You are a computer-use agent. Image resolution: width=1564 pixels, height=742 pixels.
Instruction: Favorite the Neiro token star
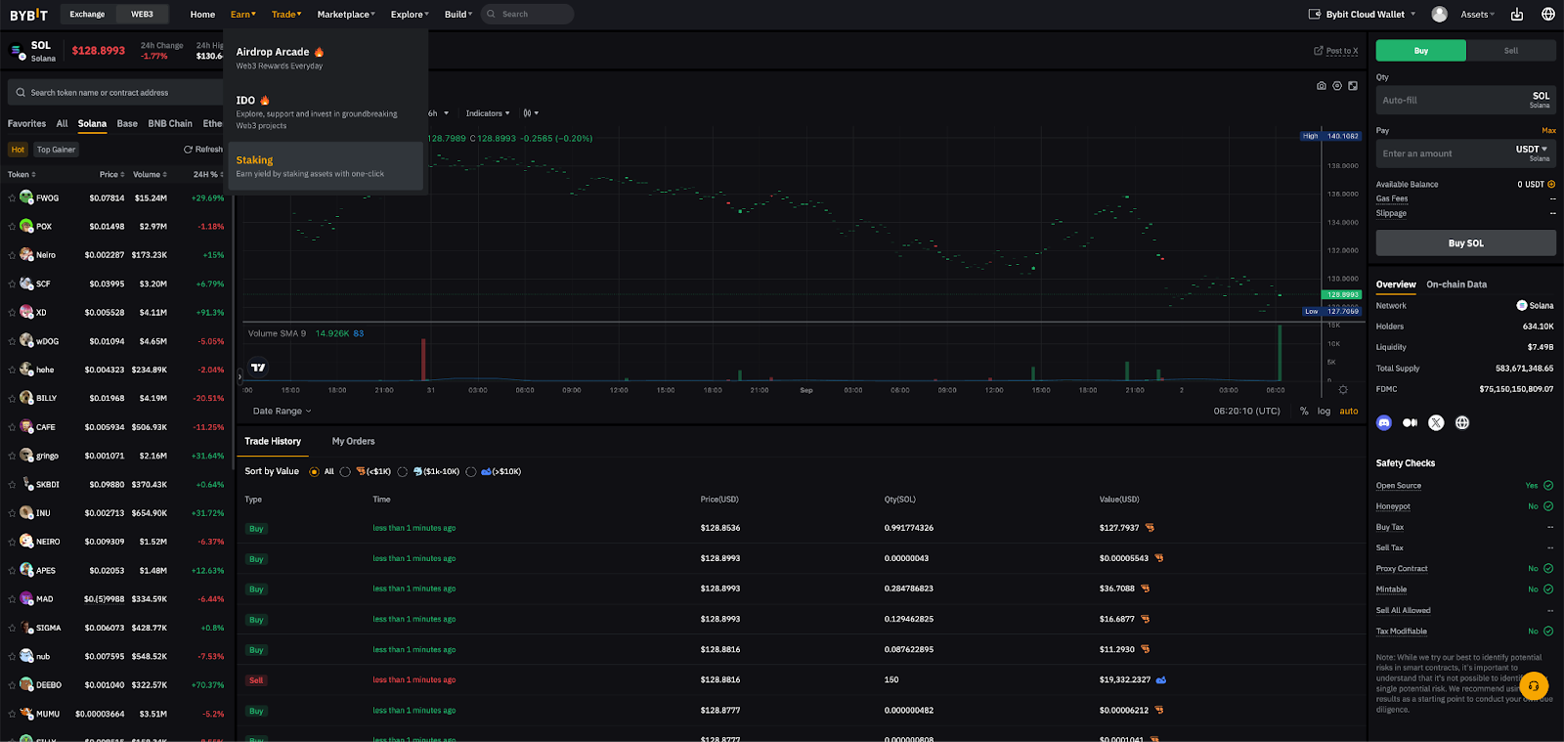tap(12, 255)
